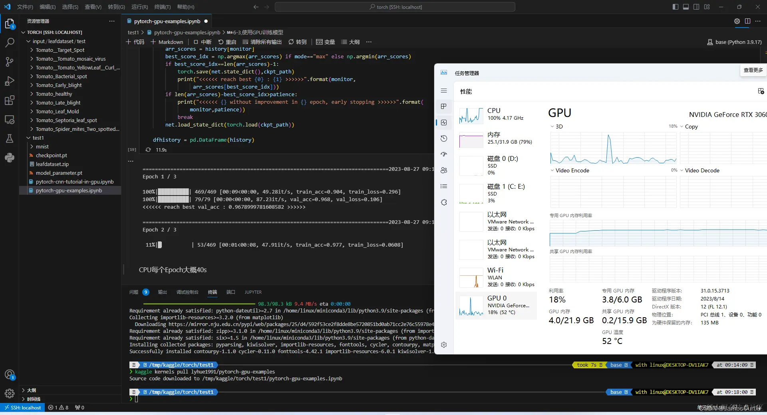
Task: Select the Wi-Fi performance item
Action: pyautogui.click(x=497, y=277)
